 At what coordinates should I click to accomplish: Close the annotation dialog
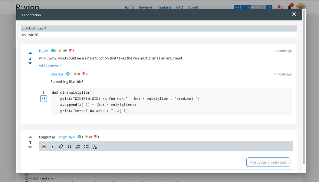(294, 14)
